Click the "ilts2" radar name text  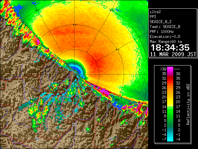155,12
